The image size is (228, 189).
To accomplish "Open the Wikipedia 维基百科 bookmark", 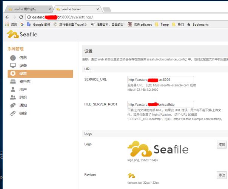I will click(108, 25).
